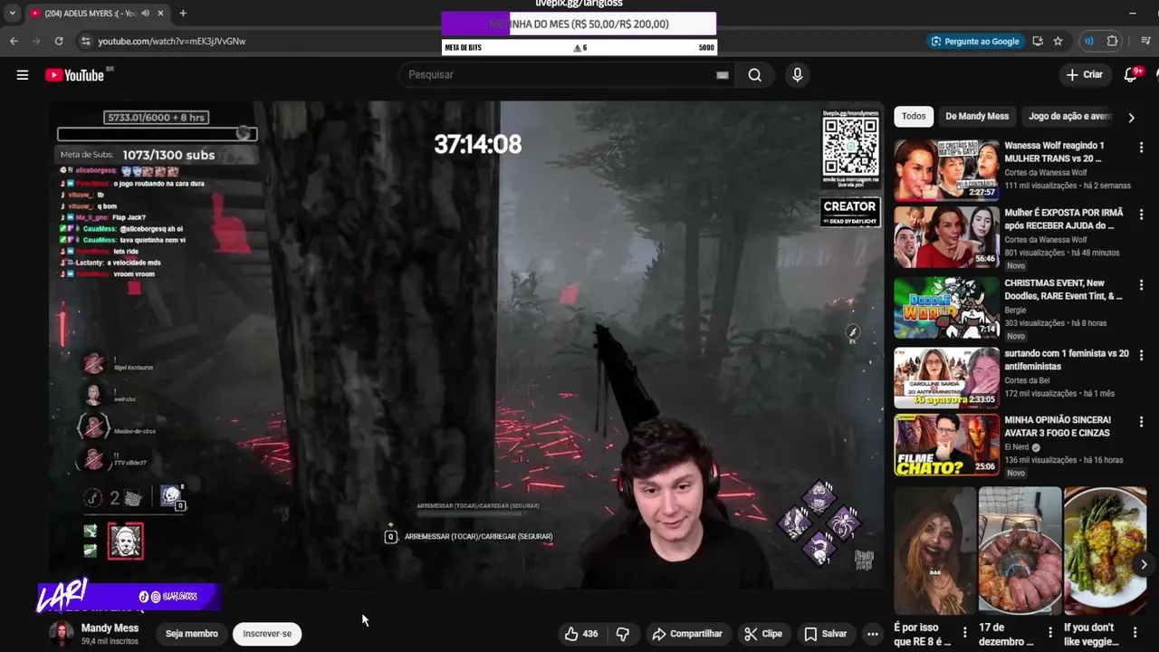Like the video with 436 likes
Viewport: 1159px width, 652px height.
(580, 634)
